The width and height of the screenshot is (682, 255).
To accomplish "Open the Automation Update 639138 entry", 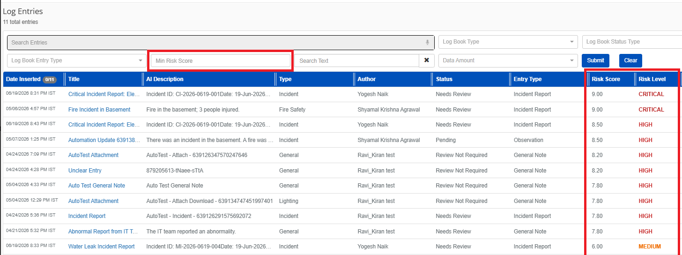I will pyautogui.click(x=104, y=140).
